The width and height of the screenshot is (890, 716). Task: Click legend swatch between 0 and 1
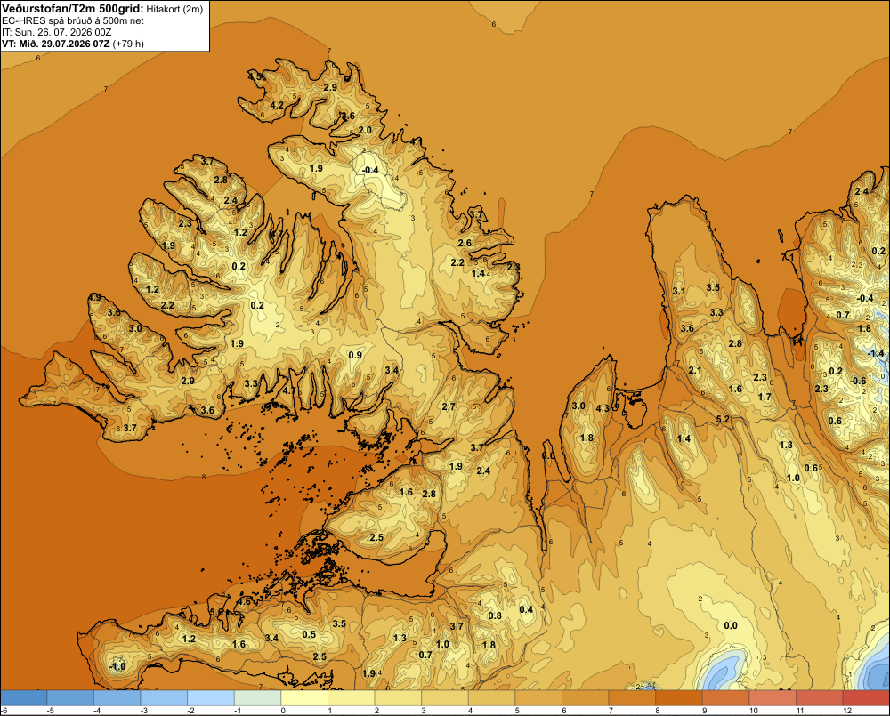[x=304, y=697]
